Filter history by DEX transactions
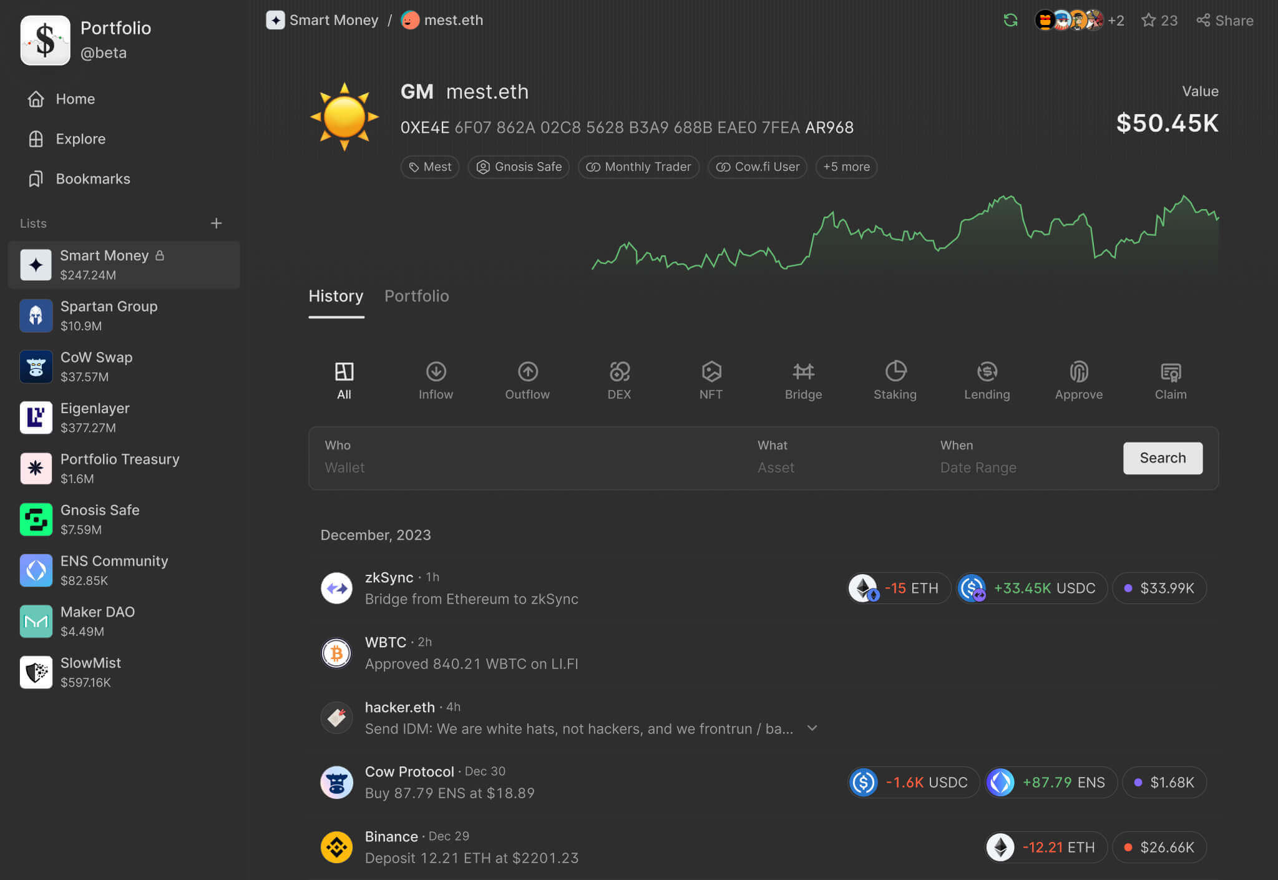Screen dimensions: 1278x880 [x=618, y=379]
